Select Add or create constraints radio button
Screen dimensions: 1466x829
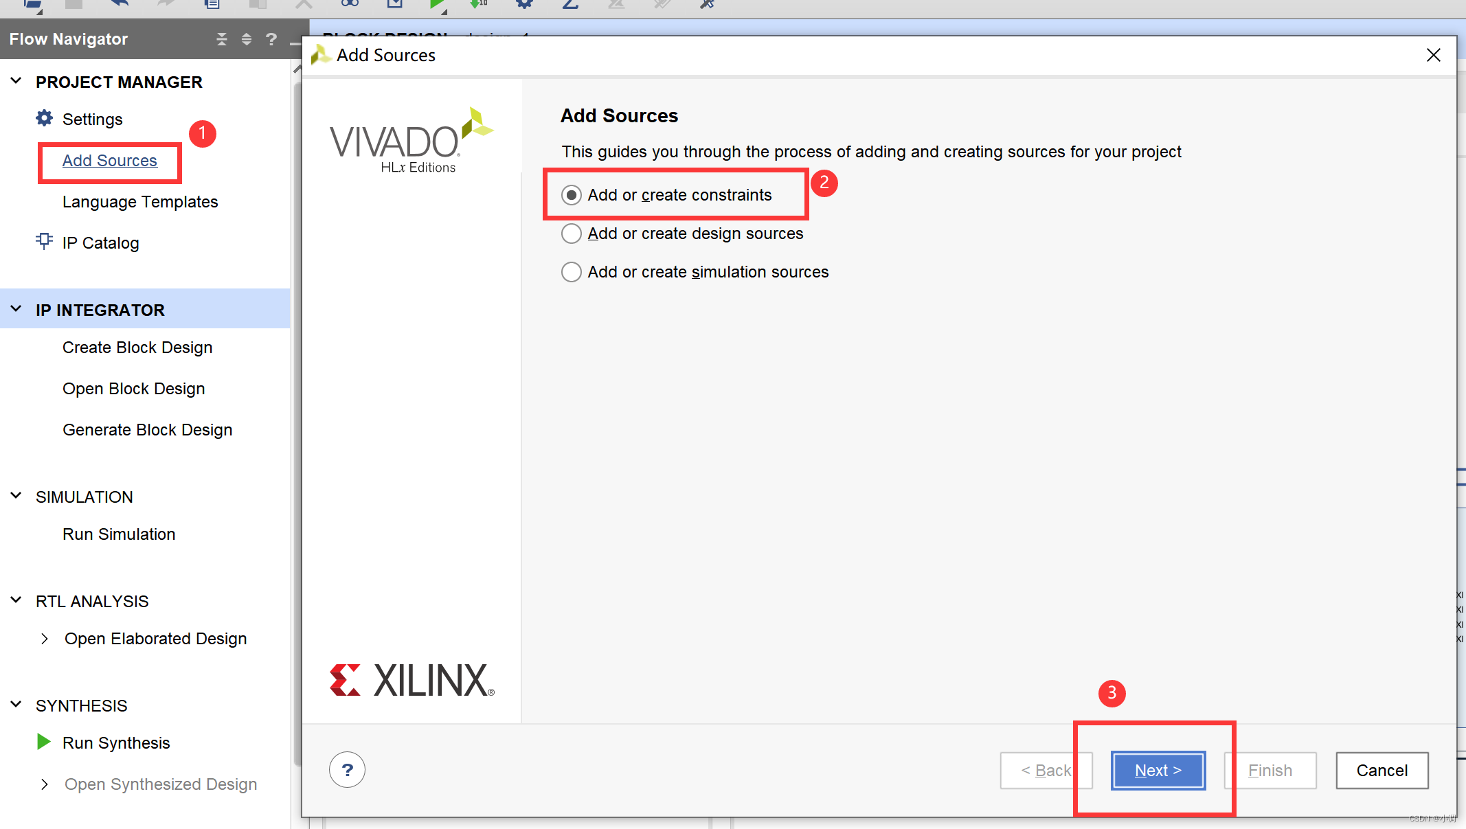pyautogui.click(x=571, y=194)
